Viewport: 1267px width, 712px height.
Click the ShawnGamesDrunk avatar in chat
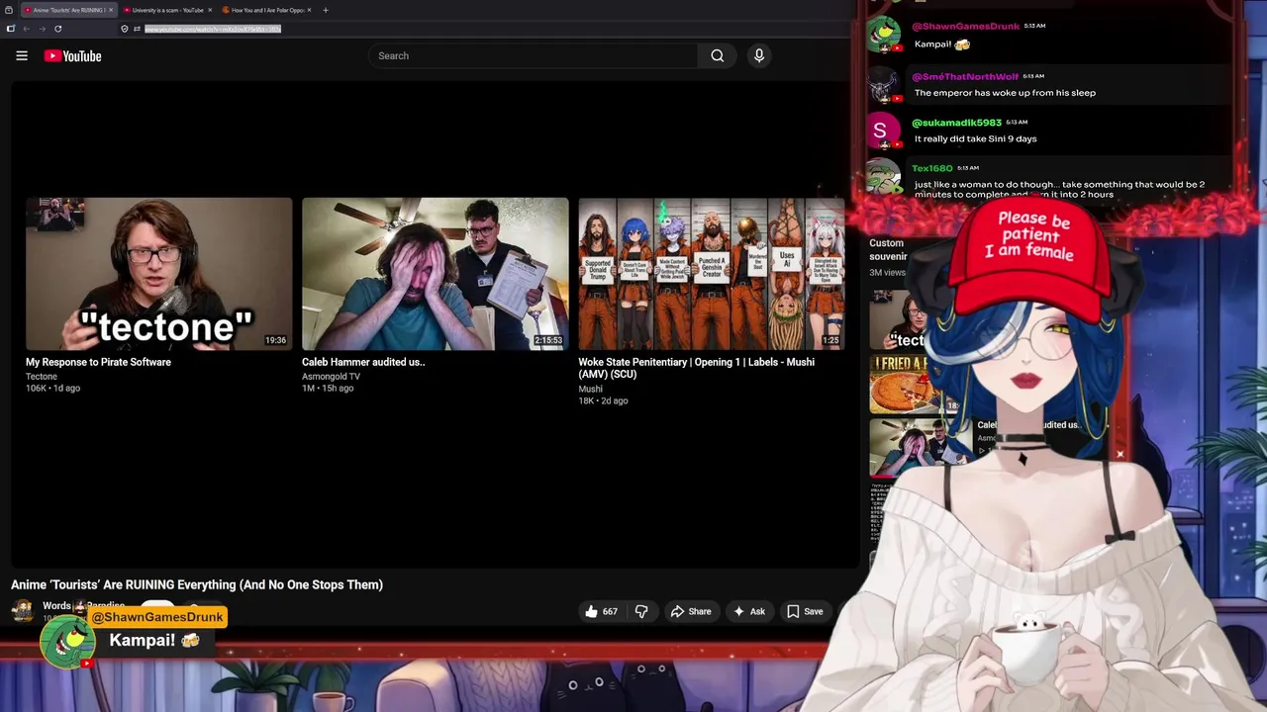tap(883, 35)
